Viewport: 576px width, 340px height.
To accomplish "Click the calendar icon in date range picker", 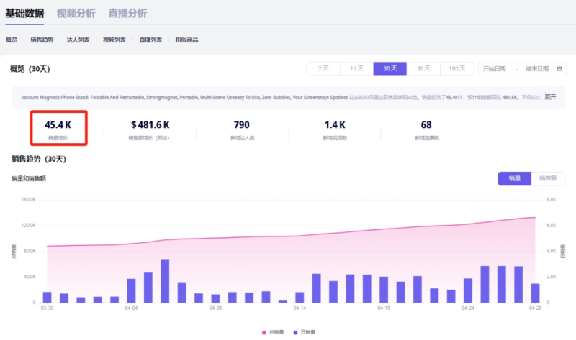I will [559, 69].
